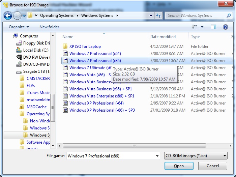236x177 pixels.
Task: Click the Windows XP Professional (x64) file name
Action: (96, 103)
